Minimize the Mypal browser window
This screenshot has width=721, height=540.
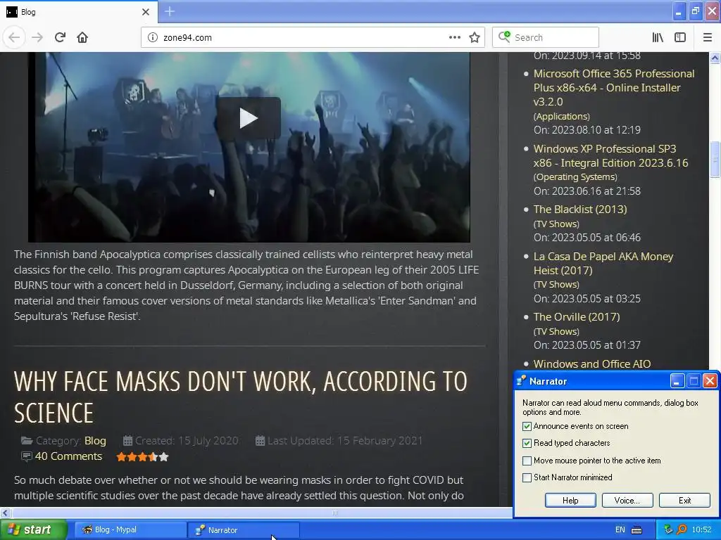click(679, 11)
